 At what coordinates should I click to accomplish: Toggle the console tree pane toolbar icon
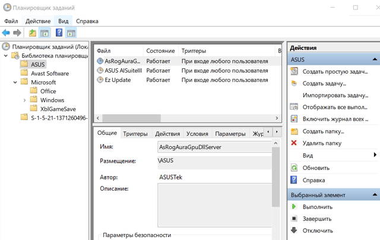(45, 33)
